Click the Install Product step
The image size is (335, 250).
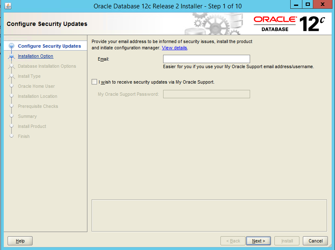tap(32, 126)
